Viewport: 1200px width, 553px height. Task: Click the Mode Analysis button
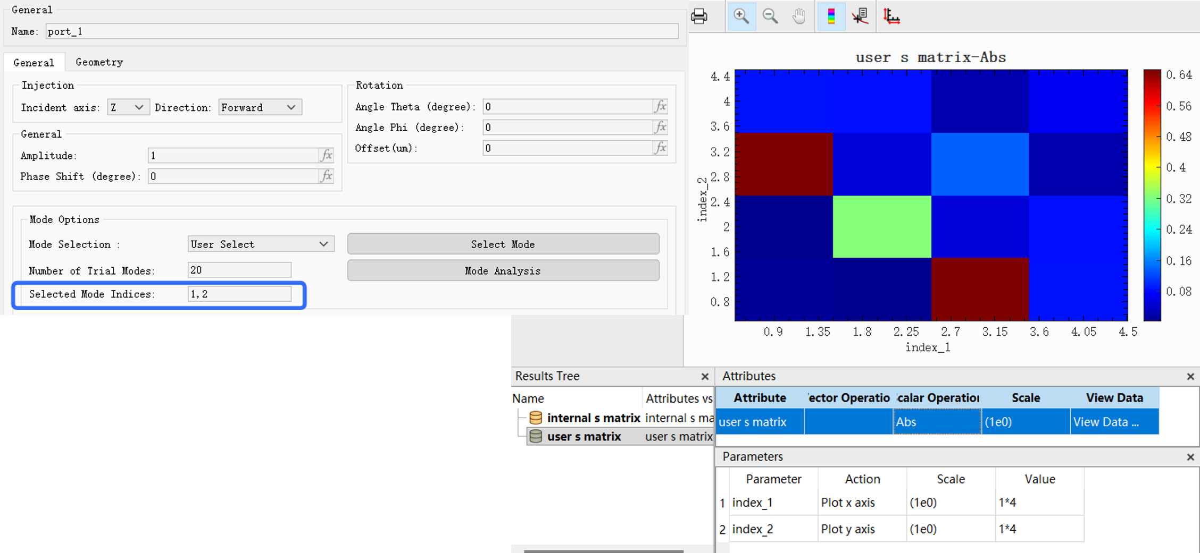(x=503, y=270)
